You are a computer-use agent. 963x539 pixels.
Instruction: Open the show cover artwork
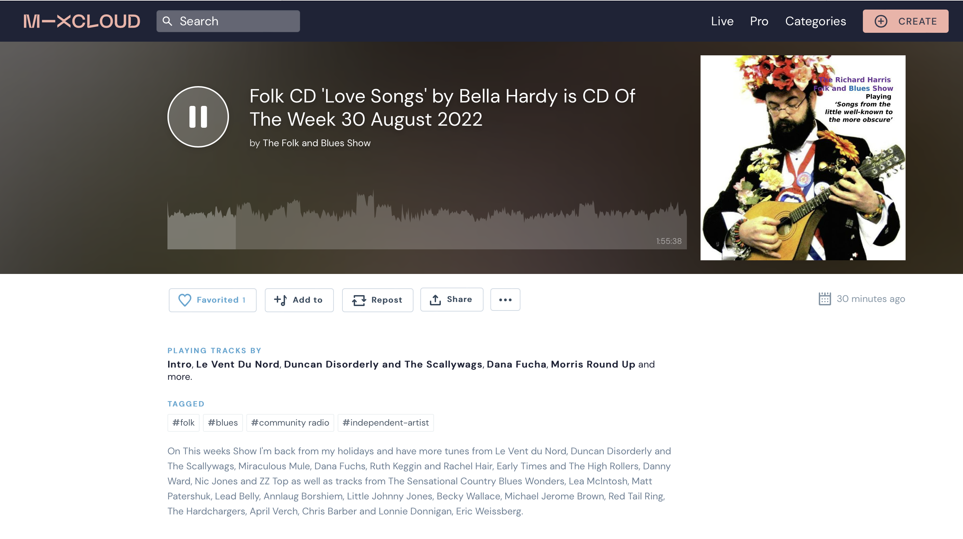[803, 158]
